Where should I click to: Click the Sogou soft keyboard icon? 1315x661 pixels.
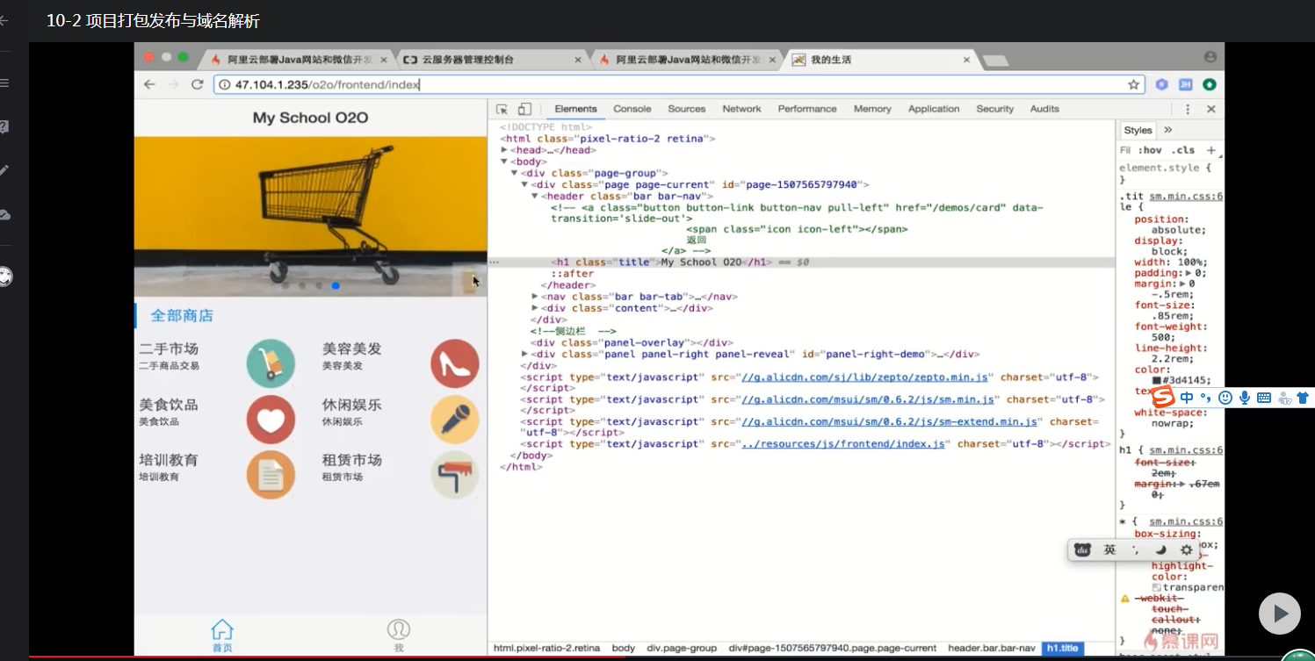click(x=1264, y=398)
